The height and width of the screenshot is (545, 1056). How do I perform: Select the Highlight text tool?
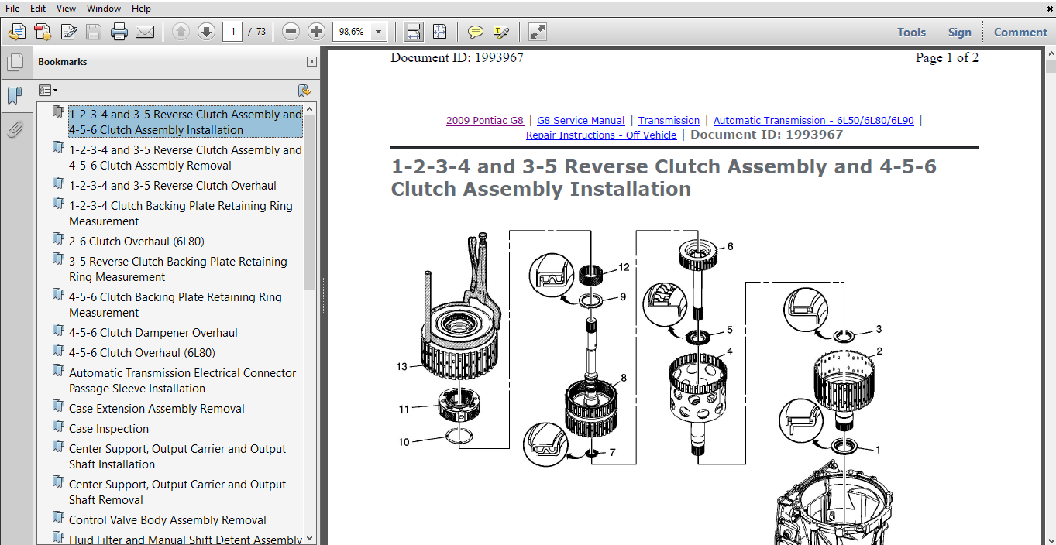(500, 32)
